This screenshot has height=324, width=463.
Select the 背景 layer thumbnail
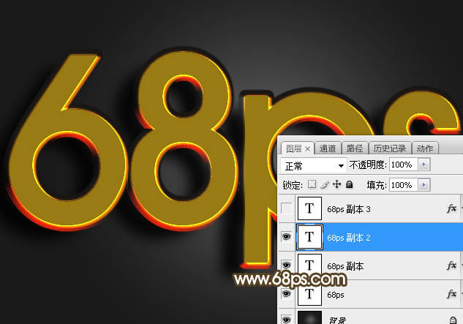click(309, 317)
